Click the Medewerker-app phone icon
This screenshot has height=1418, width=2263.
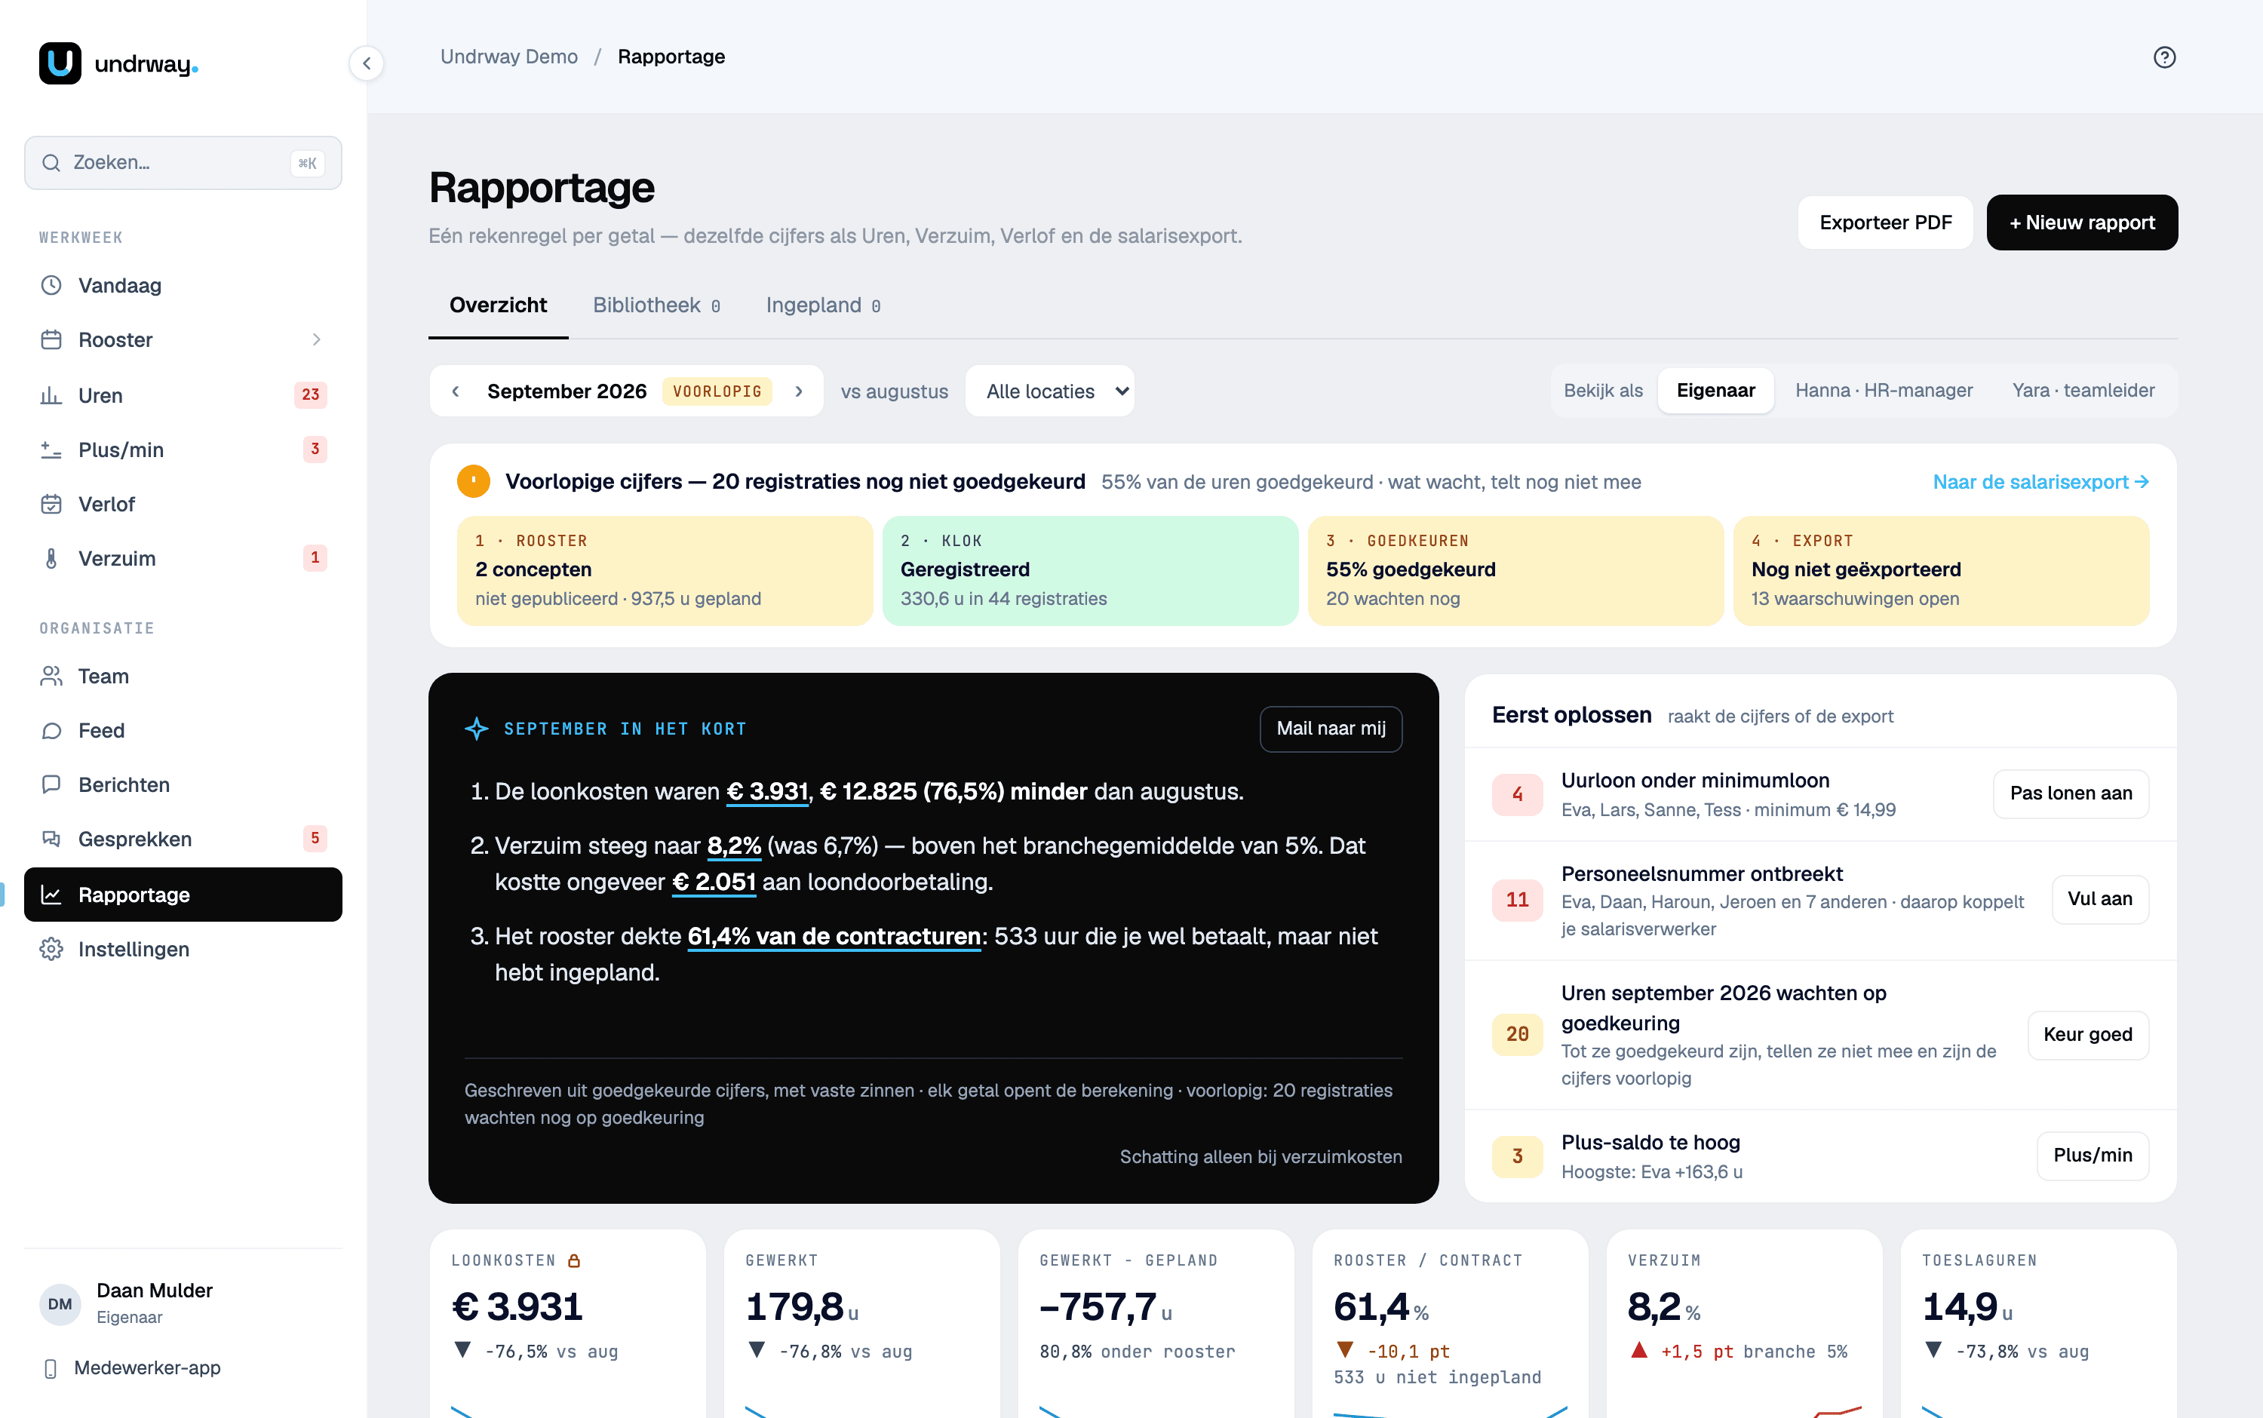pyautogui.click(x=51, y=1368)
